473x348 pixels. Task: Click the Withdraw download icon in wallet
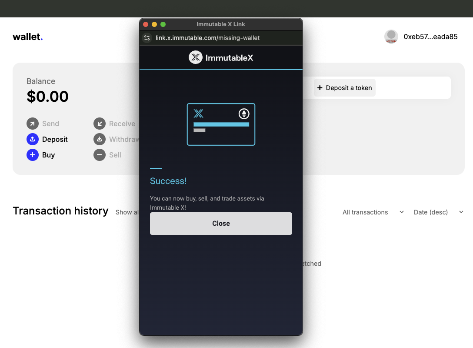pyautogui.click(x=100, y=139)
